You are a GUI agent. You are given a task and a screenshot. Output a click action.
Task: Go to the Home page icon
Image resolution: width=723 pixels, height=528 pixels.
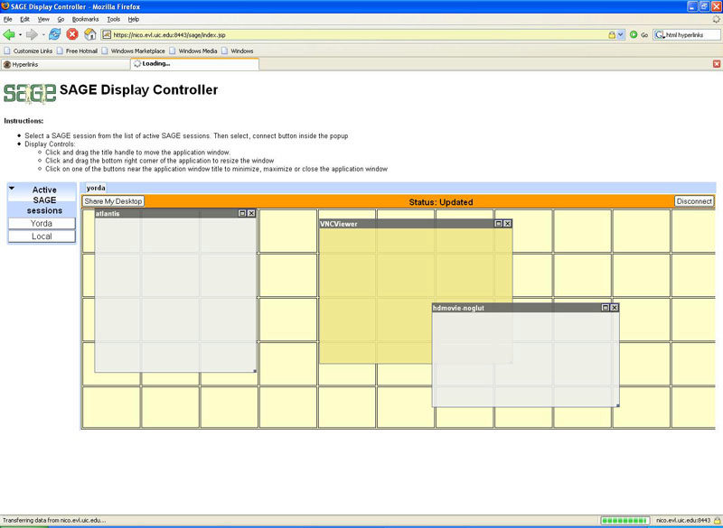(x=89, y=34)
